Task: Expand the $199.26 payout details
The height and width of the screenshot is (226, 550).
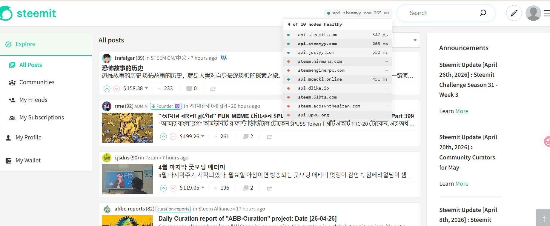Action: click(x=192, y=136)
